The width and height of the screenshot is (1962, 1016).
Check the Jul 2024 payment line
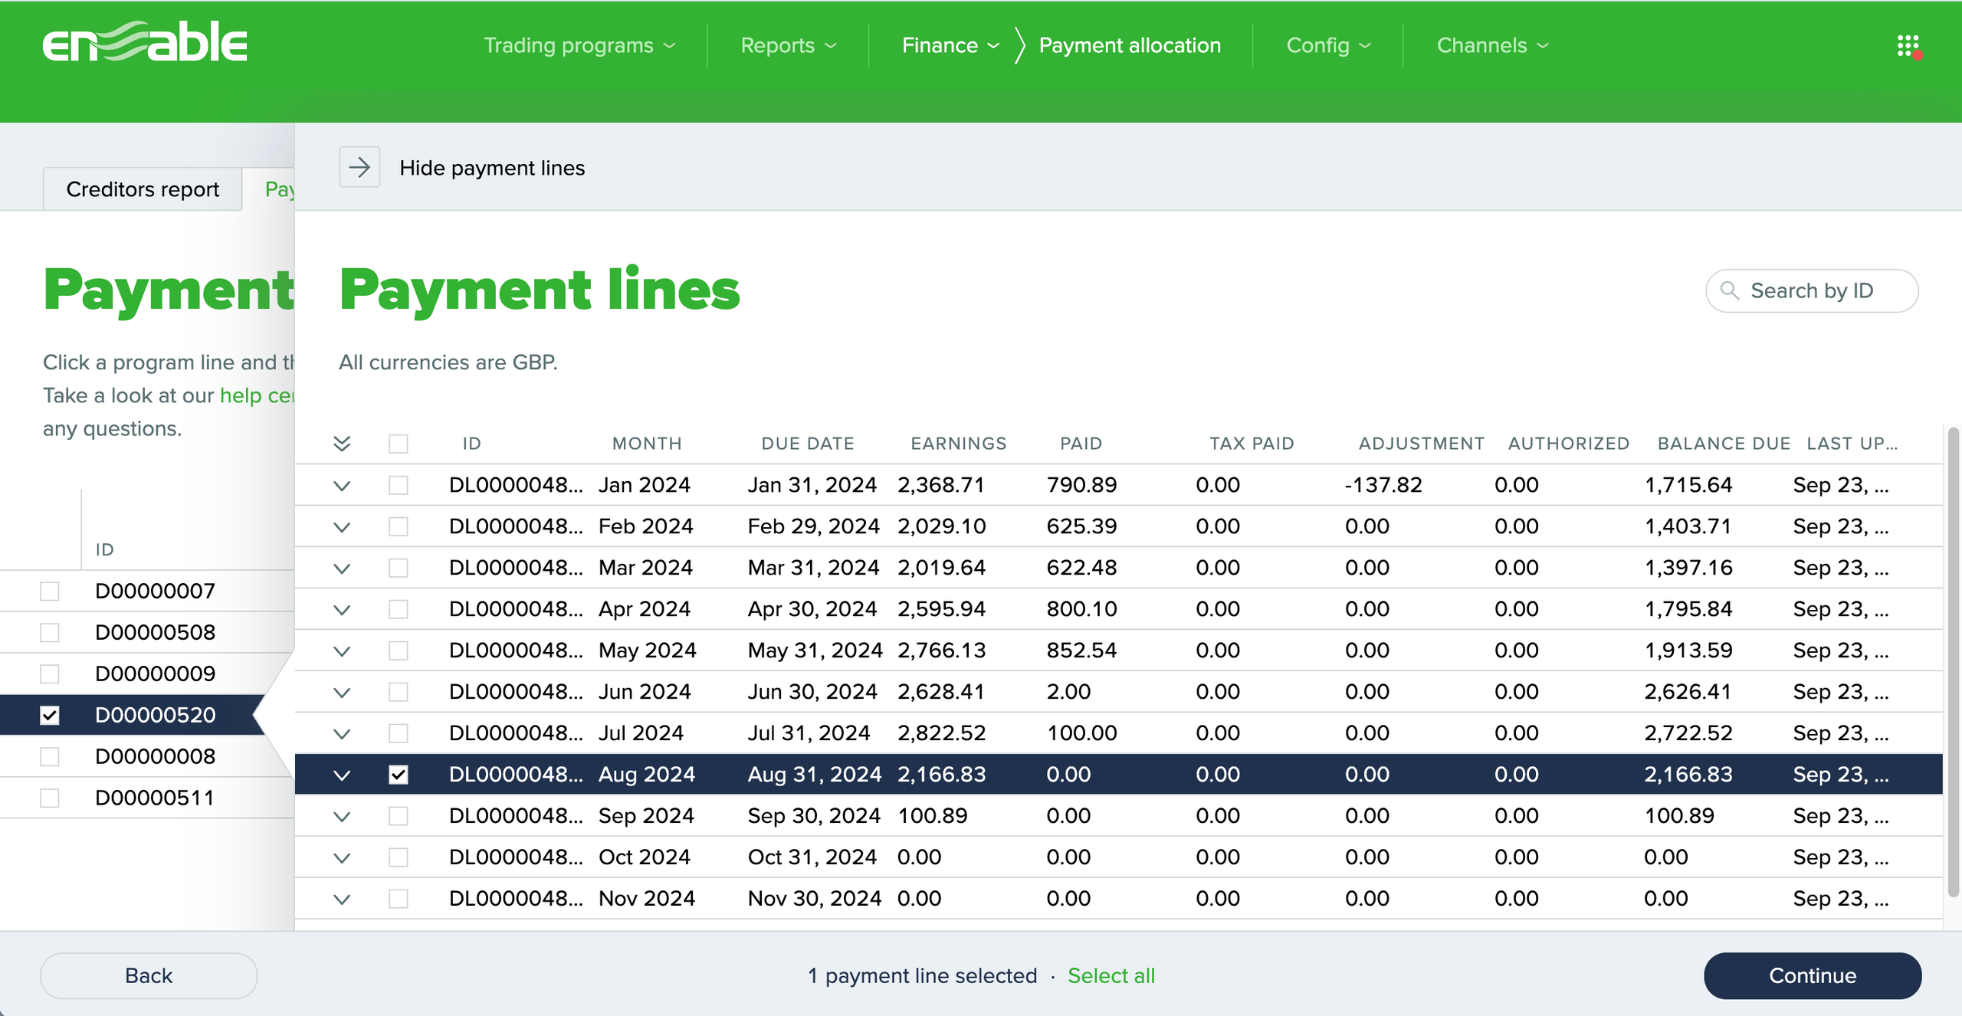(399, 733)
